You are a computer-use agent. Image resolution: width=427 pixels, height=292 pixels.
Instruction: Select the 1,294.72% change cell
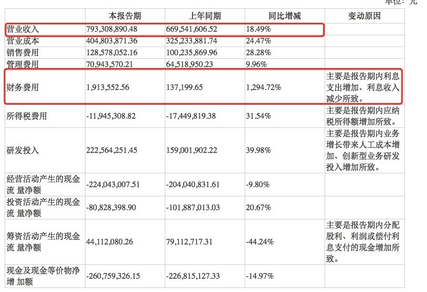click(264, 87)
